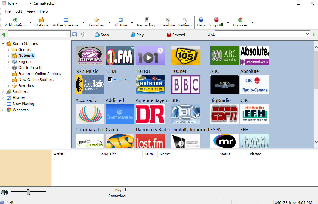Image resolution: width=318 pixels, height=204 pixels.
Task: Expand the Sessions tree node
Action: (x=3, y=92)
